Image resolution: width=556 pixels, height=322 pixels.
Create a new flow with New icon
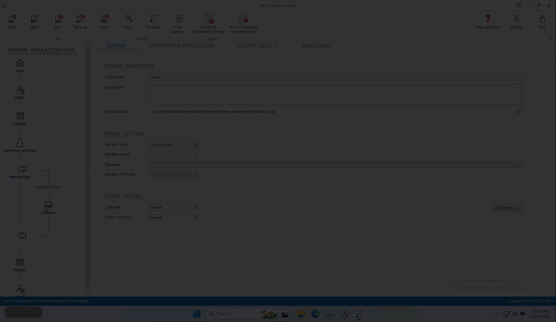click(12, 22)
